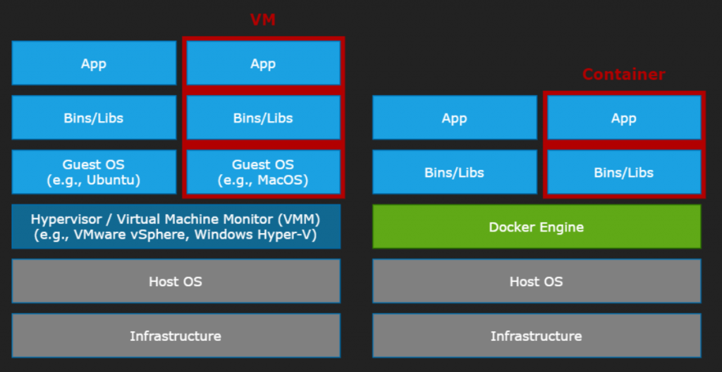Click Bins/Libs box directly above Guest OS Ubuntu
Viewport: 722px width, 372px height.
(94, 118)
